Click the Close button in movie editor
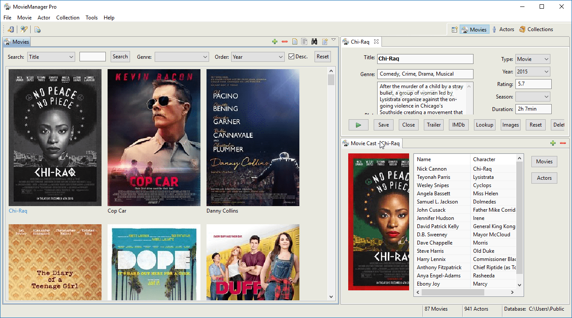Viewport: 572px width, 318px height. tap(409, 125)
